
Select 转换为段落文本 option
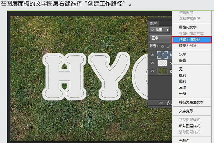pyautogui.click(x=191, y=102)
